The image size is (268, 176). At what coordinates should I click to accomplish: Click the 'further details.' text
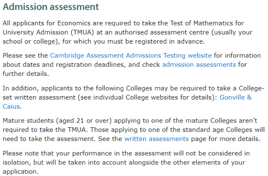pos(26,74)
